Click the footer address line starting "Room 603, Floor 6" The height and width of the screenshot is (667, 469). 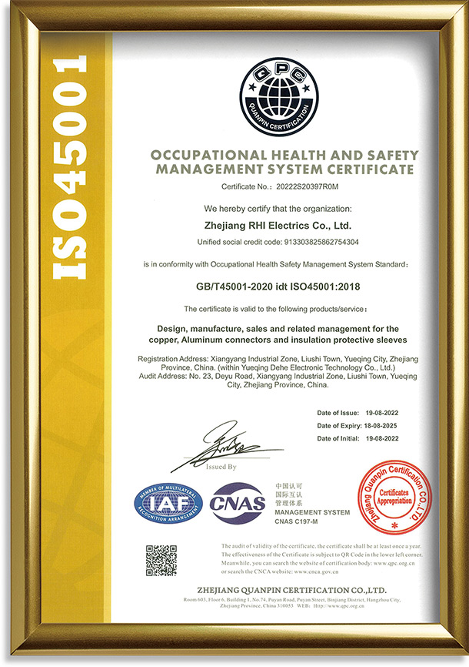[292, 600]
